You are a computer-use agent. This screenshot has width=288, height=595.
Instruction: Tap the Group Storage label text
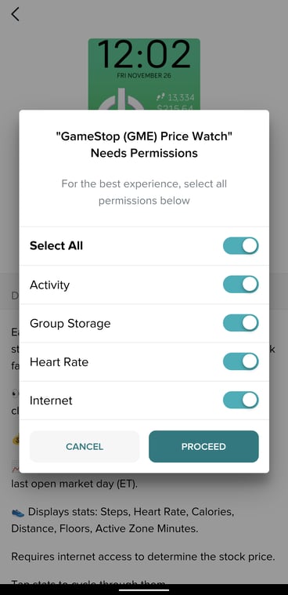(x=70, y=324)
